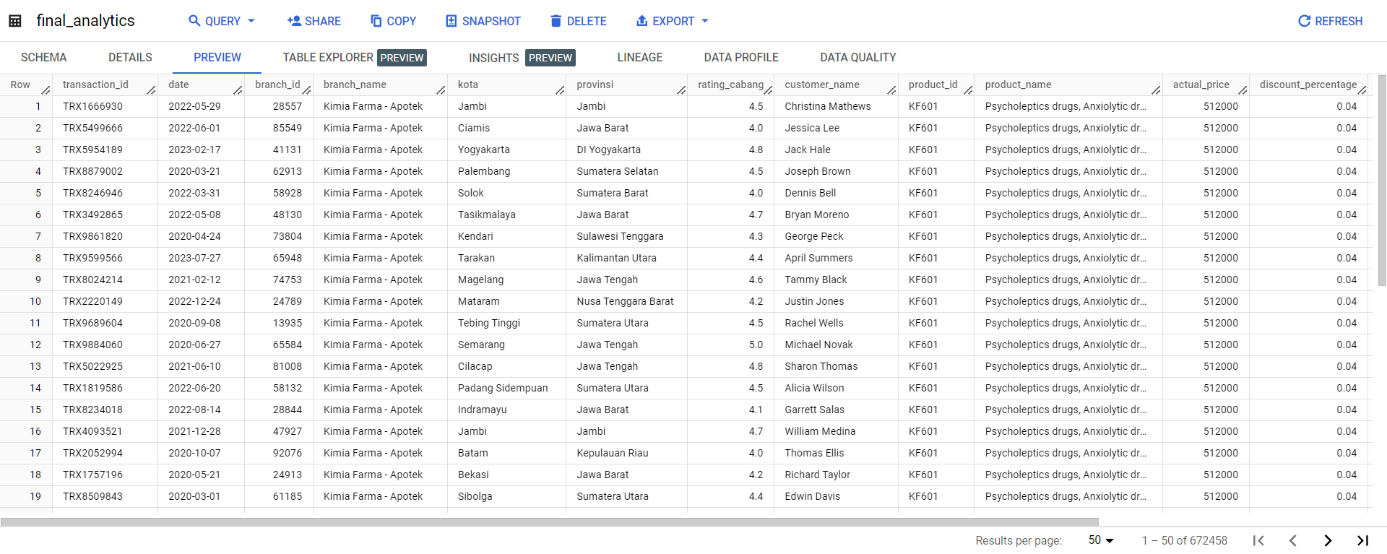Switch to the Schema tab
This screenshot has width=1387, height=554.
tap(43, 57)
